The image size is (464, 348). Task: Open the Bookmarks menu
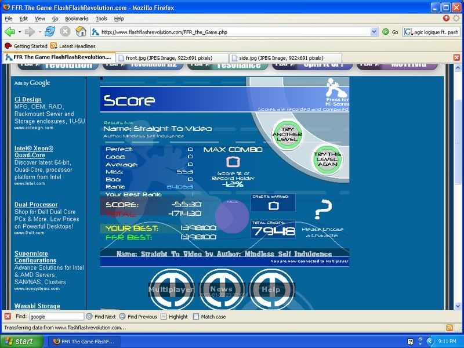click(77, 19)
